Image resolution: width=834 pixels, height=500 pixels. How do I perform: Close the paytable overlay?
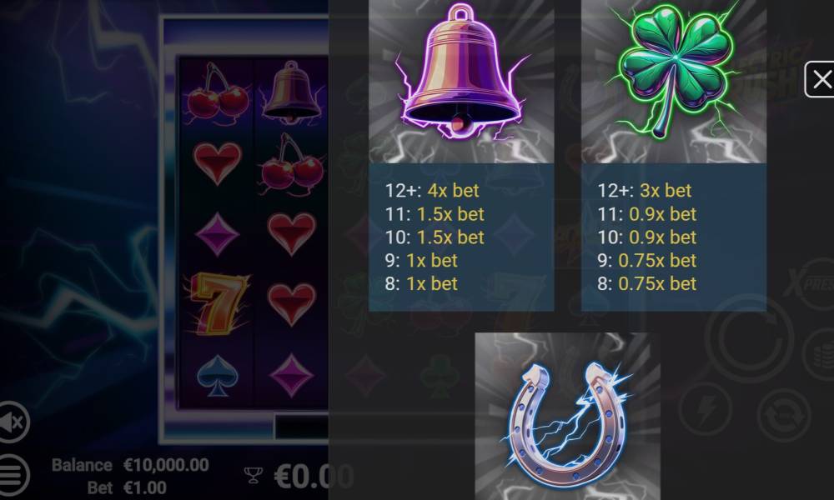tap(821, 79)
